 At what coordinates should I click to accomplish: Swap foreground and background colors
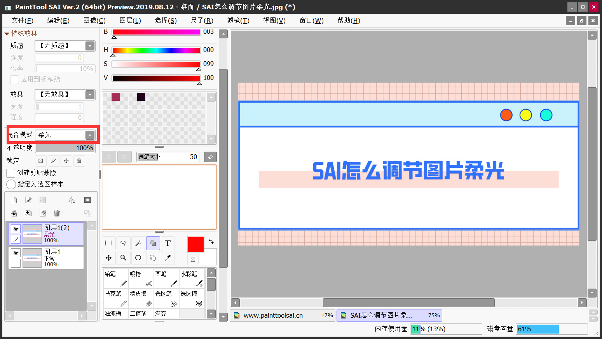211,242
